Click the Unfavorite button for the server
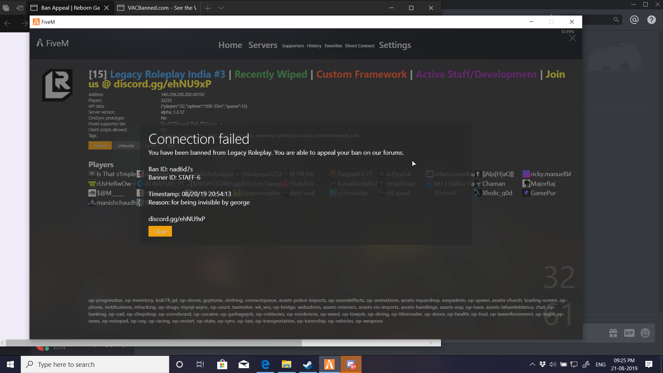This screenshot has width=663, height=373. 126,145
